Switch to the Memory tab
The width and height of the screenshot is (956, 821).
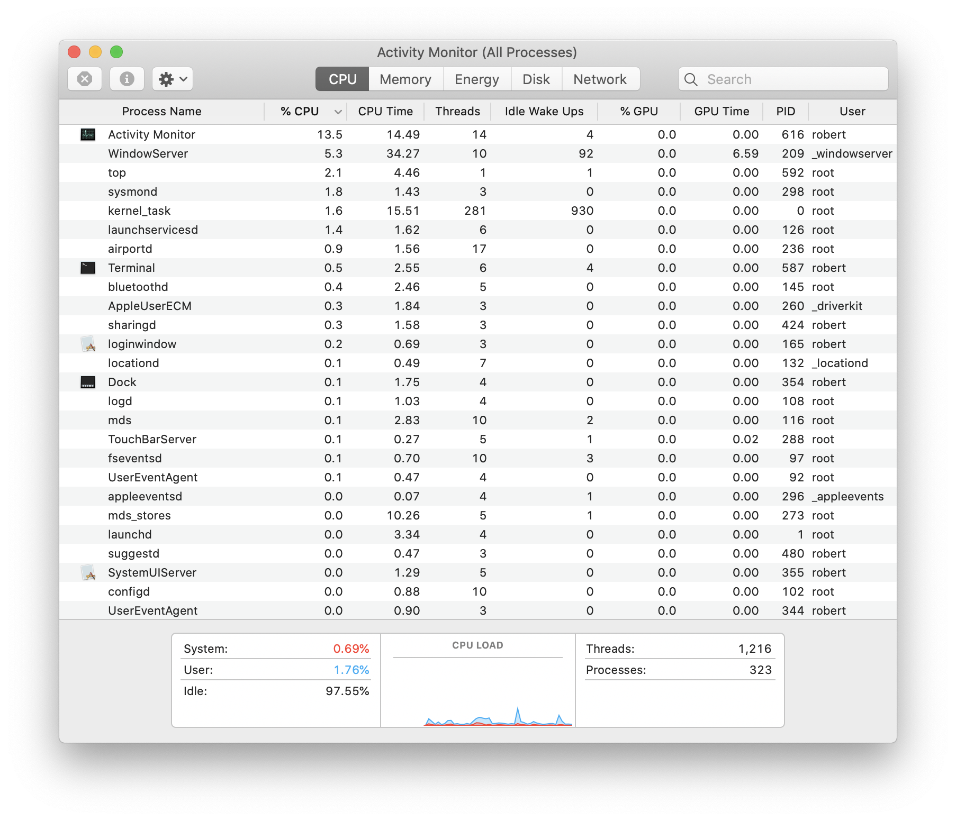(x=405, y=79)
